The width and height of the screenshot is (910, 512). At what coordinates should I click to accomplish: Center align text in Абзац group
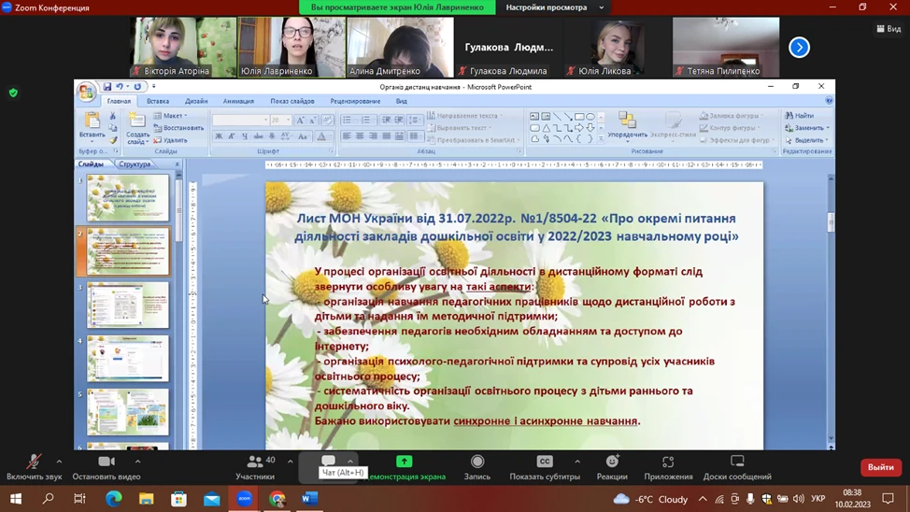(x=360, y=136)
